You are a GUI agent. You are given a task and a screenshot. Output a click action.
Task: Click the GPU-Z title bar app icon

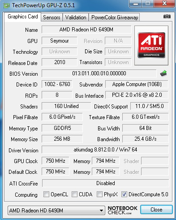click(x=7, y=6)
